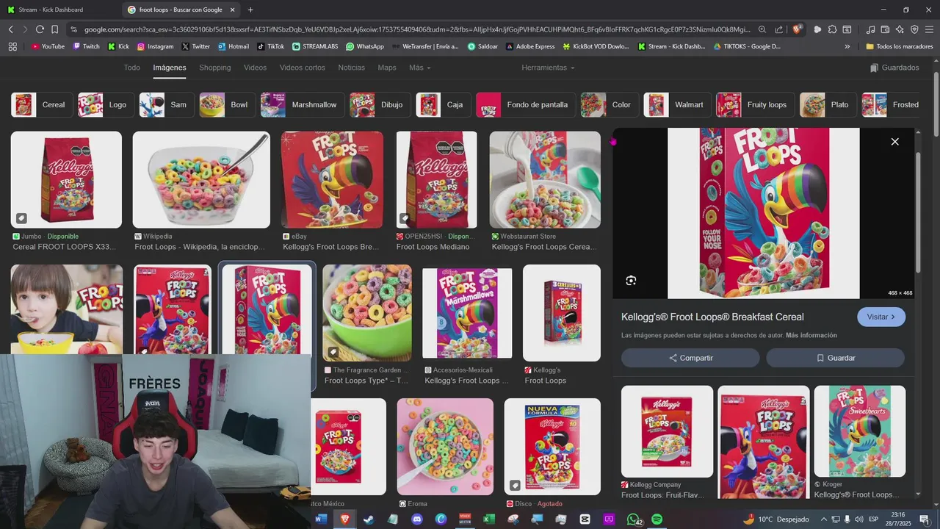This screenshot has height=529, width=940.
Task: Close the image preview panel with X
Action: (x=894, y=141)
